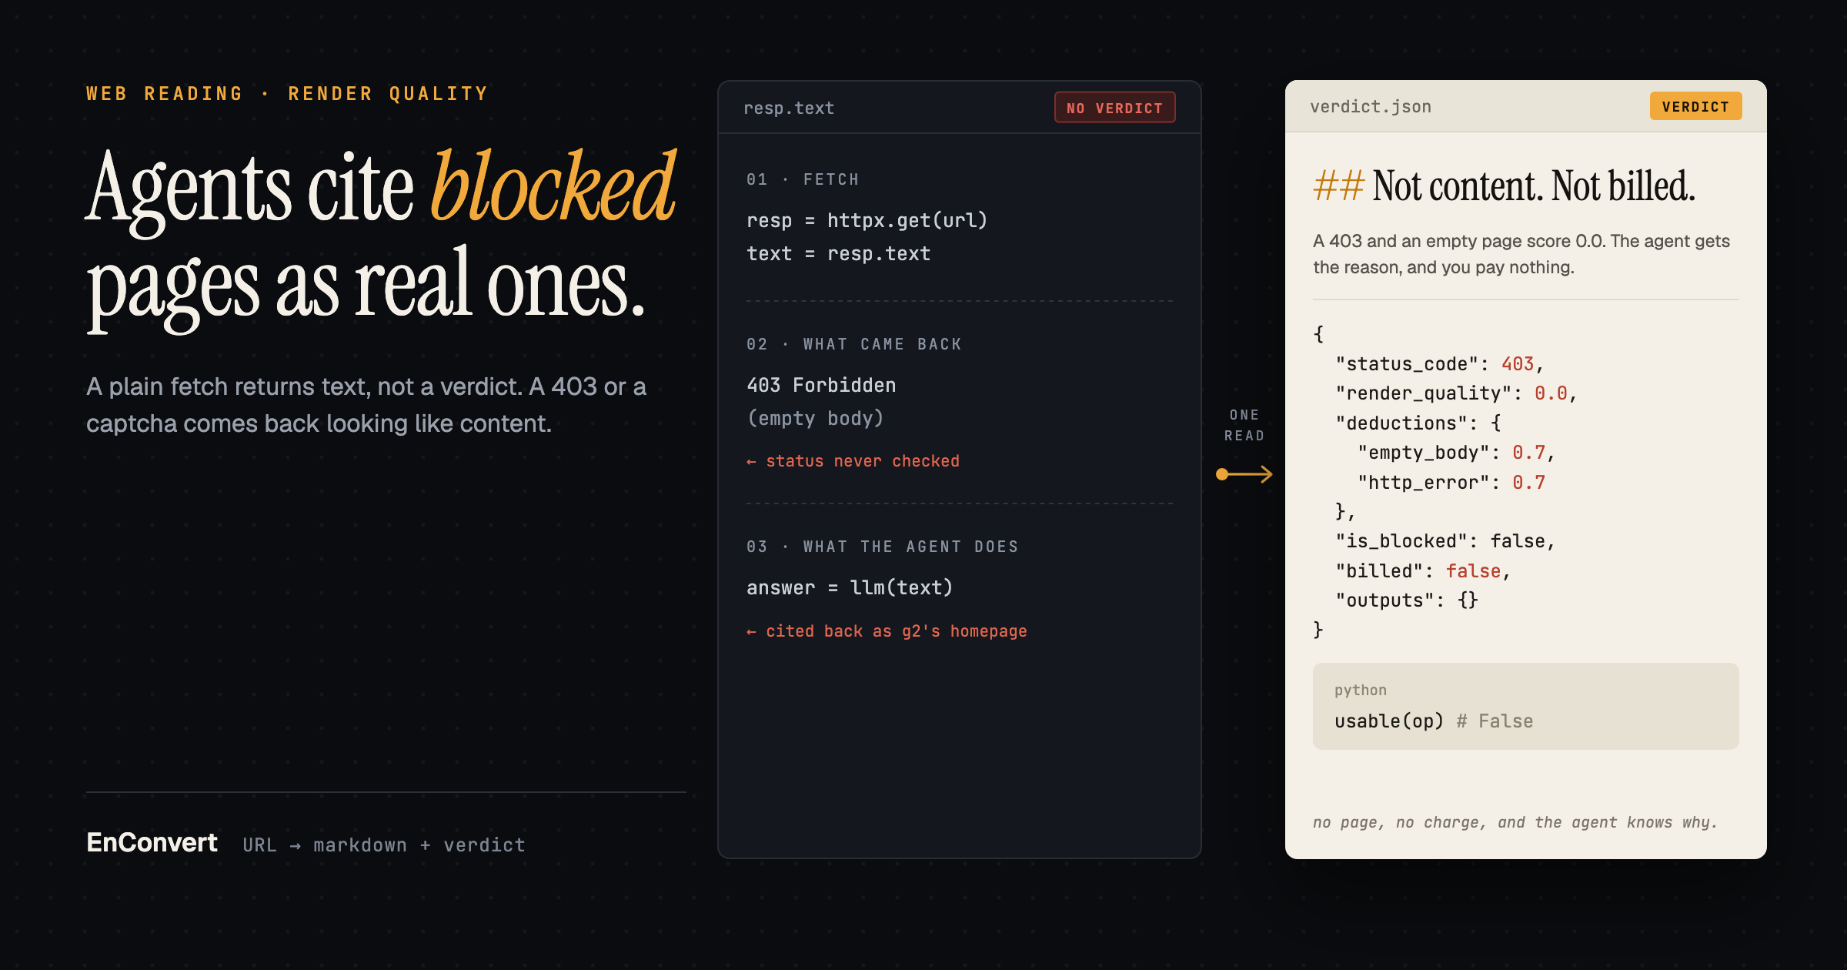The width and height of the screenshot is (1847, 970).
Task: Click the verdict.json panel title
Action: click(x=1371, y=106)
